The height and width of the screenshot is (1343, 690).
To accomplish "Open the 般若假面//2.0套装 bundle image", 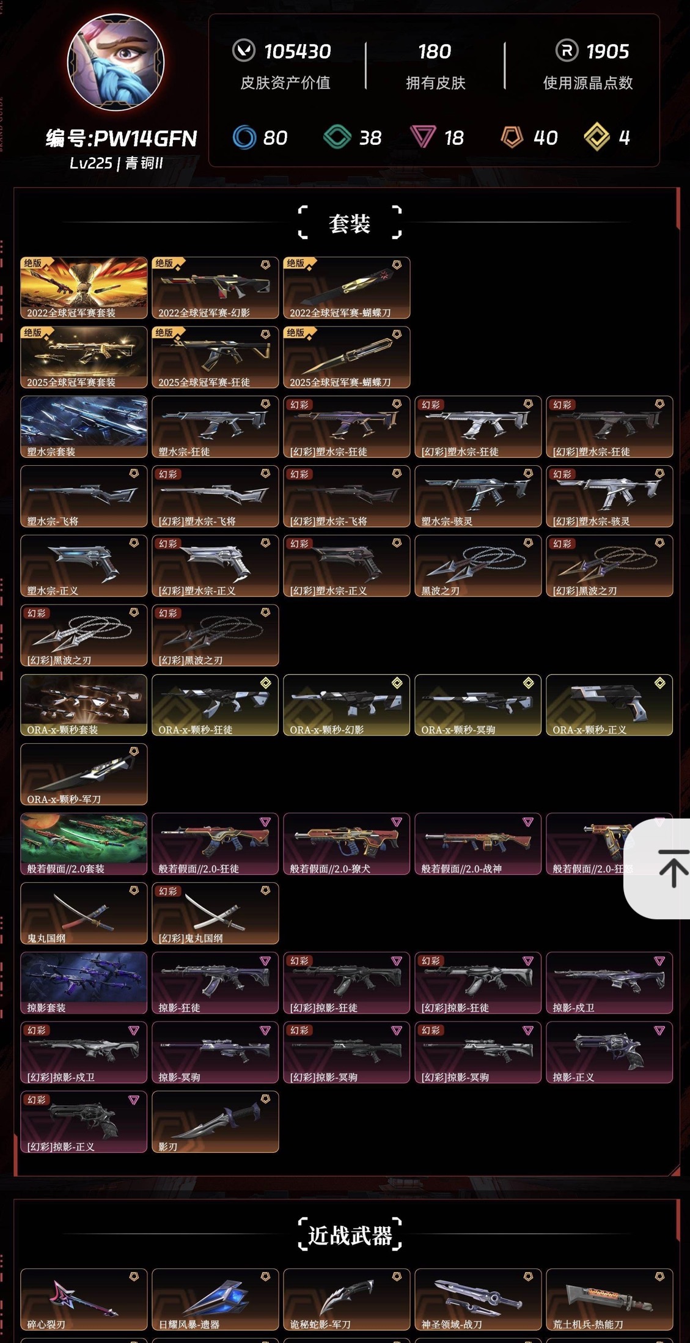I will tap(84, 844).
